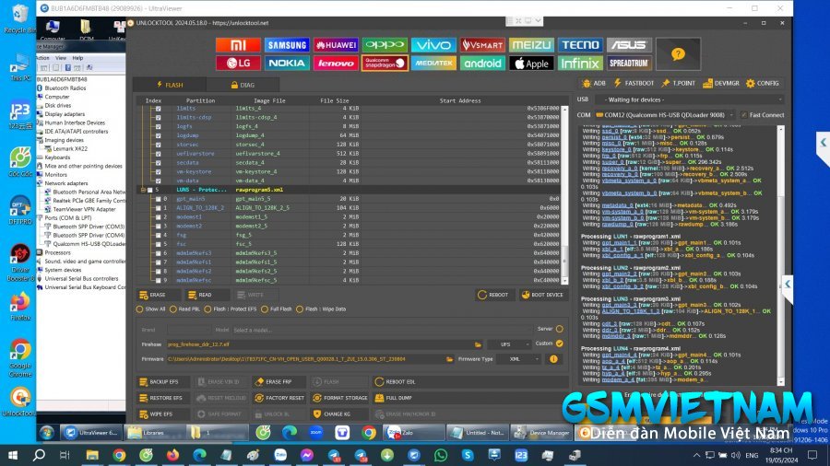Click the ERASE button
The image size is (830, 466).
[x=157, y=295]
